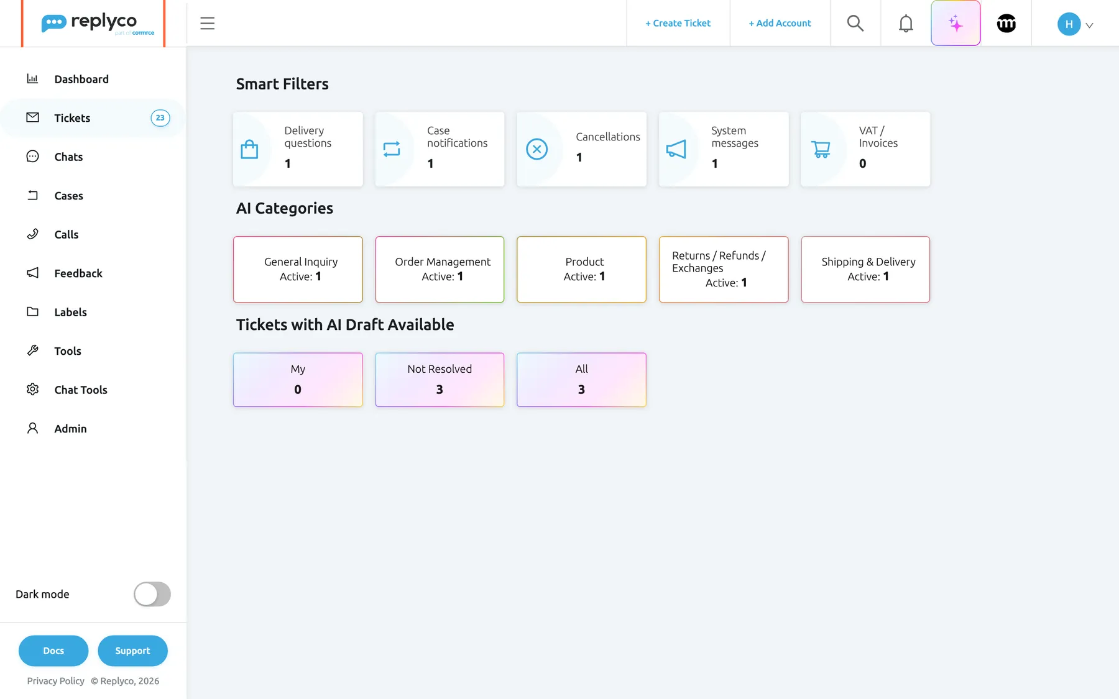Enable the Dark mode switch

tap(152, 594)
